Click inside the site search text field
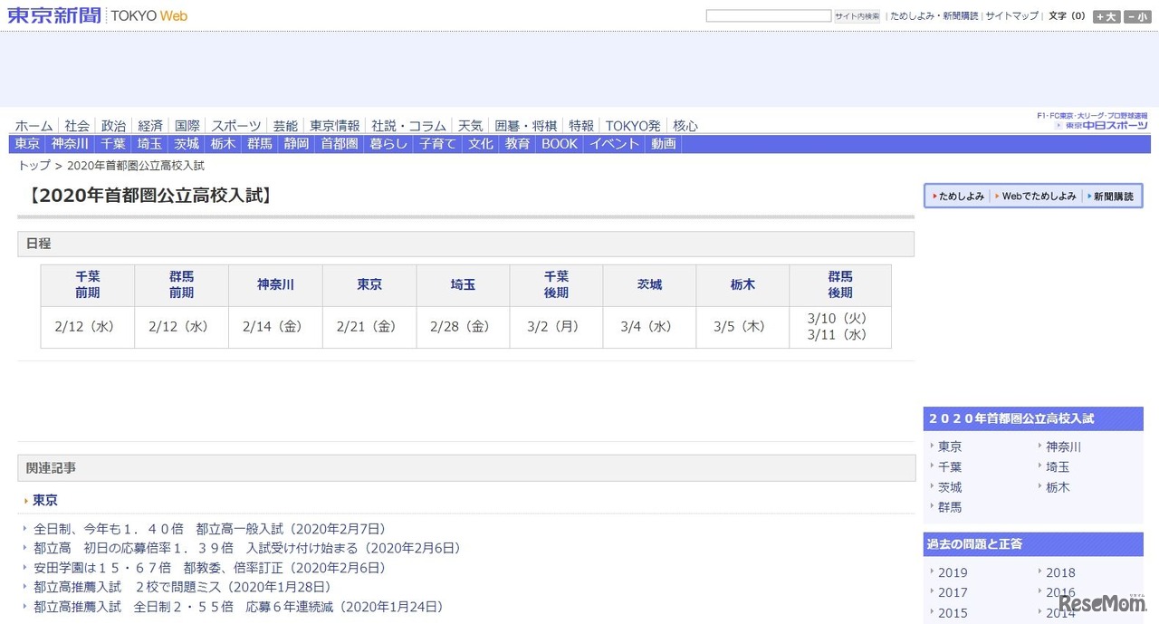 click(x=768, y=16)
